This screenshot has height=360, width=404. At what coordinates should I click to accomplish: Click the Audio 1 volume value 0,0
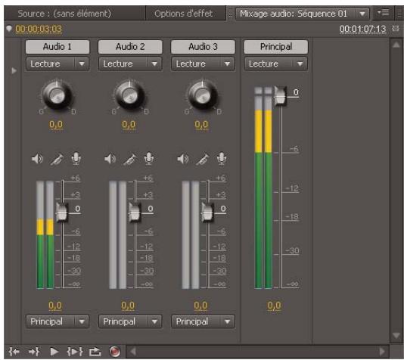(x=55, y=306)
